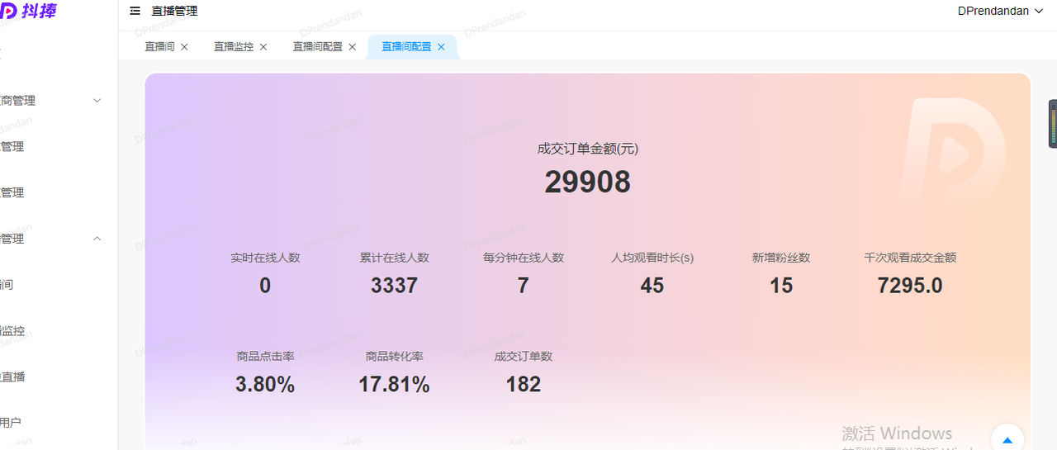This screenshot has width=1057, height=450.
Task: Click the 千次观看成交金额 value 7295.0
Action: [910, 286]
